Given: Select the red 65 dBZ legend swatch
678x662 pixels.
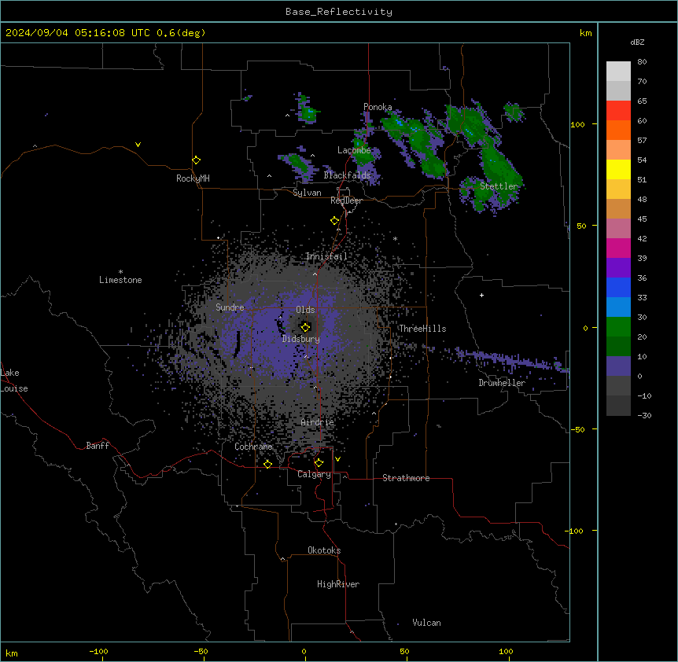Looking at the screenshot, I should (618, 110).
